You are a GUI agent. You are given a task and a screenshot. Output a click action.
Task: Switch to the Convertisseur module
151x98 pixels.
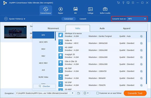46,10
